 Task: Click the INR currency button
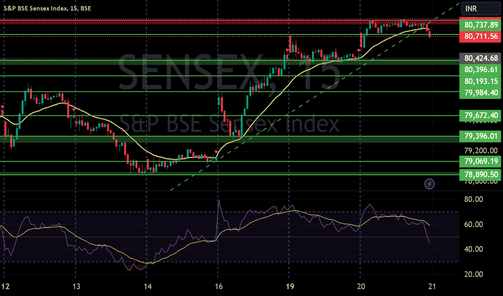point(480,9)
